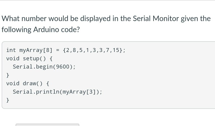
Task: Click the Serial.println(myArray[3]); line
Action: [57, 92]
